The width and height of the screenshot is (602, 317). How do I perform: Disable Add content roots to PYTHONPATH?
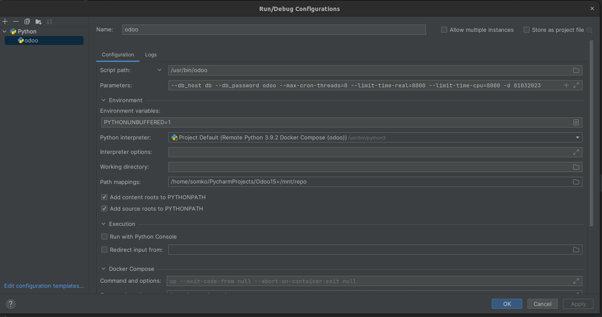click(x=104, y=197)
